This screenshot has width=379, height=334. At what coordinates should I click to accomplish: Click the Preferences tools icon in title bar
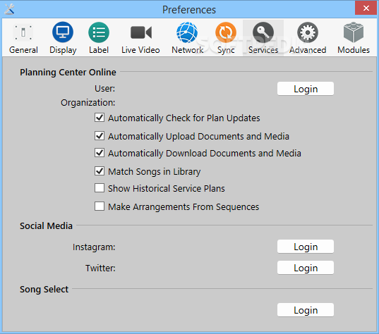click(9, 9)
